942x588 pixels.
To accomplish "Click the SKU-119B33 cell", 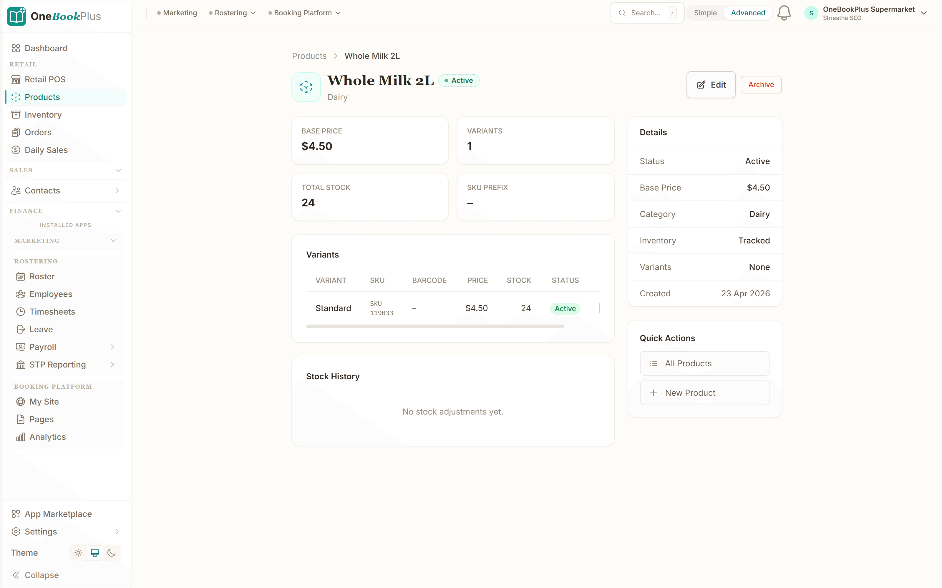I will (x=382, y=308).
